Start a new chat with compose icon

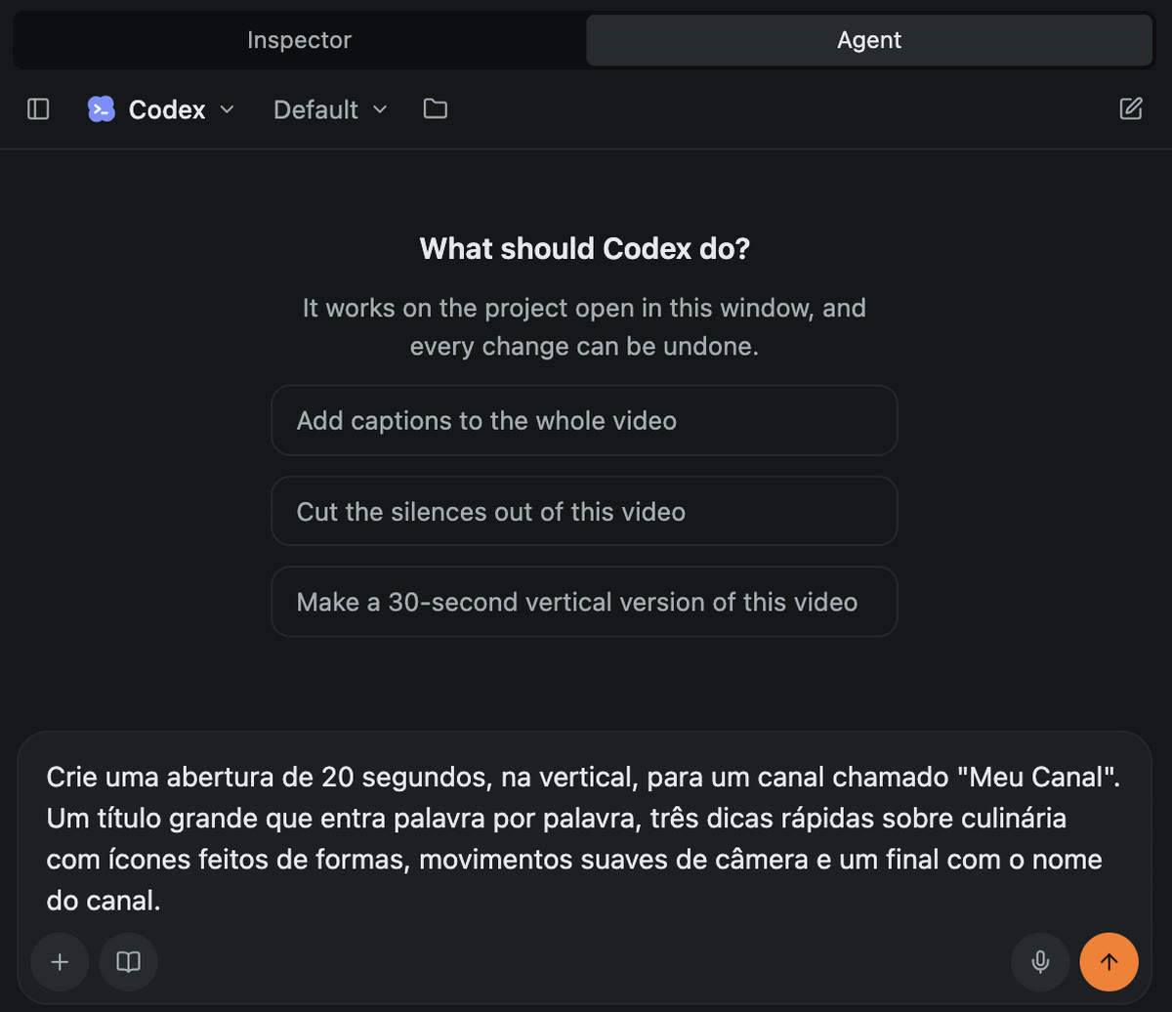[1130, 108]
